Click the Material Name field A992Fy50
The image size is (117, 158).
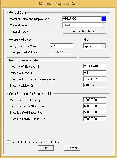pyautogui.click(x=82, y=19)
